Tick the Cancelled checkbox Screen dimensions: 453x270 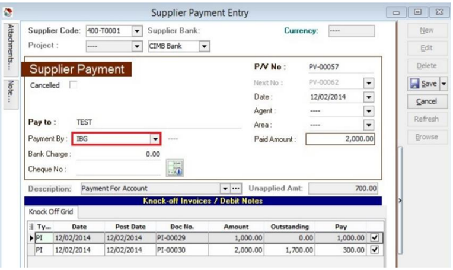tap(73, 85)
